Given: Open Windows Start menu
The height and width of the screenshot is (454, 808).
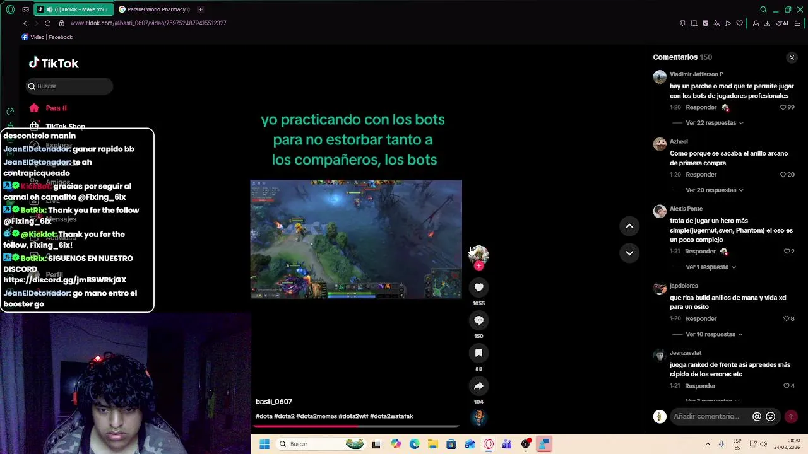Looking at the screenshot, I should [264, 444].
